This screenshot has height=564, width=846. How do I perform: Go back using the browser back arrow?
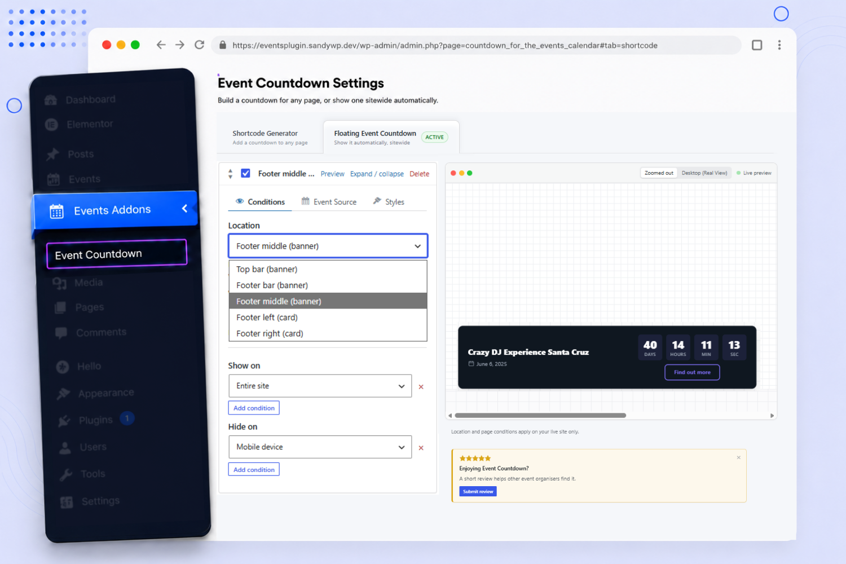click(x=161, y=45)
